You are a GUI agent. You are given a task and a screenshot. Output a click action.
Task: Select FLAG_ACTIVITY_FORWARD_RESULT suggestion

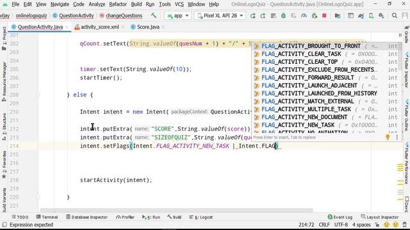326,78
